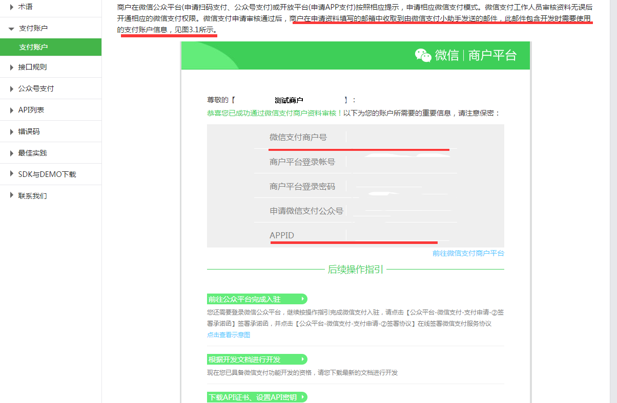Click the arrow icon on 根据开发文档进行开发 button

click(303, 360)
